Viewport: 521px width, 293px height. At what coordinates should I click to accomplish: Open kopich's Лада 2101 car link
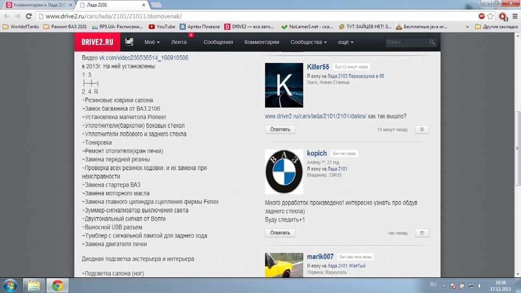point(337,169)
